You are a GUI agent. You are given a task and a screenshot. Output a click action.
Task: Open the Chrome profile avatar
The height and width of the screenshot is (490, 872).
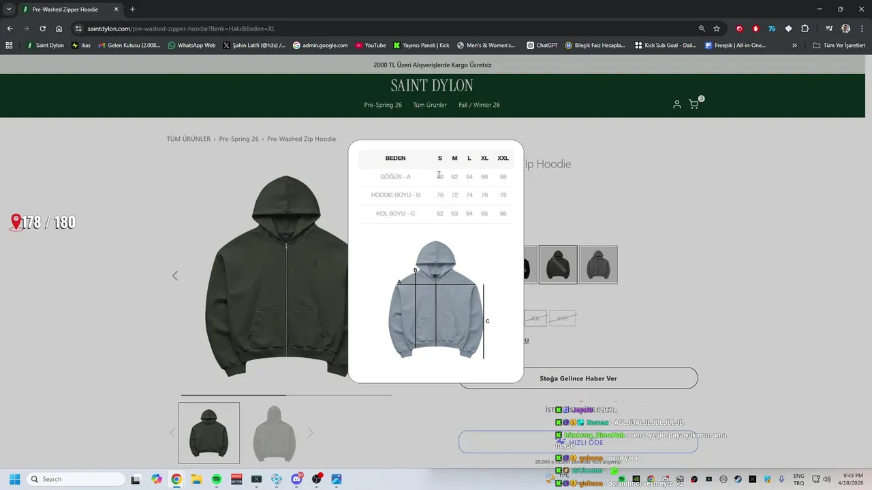tap(845, 29)
